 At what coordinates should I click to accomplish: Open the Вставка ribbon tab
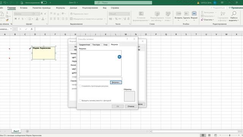[24, 8]
